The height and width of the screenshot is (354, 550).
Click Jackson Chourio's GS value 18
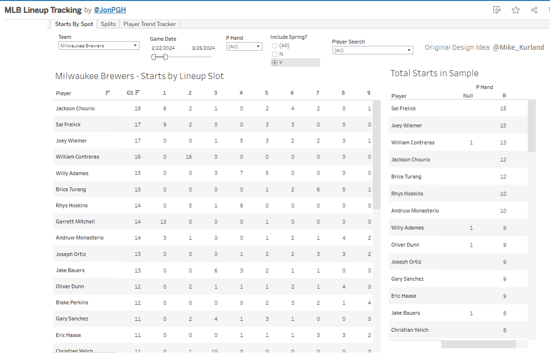pyautogui.click(x=138, y=108)
